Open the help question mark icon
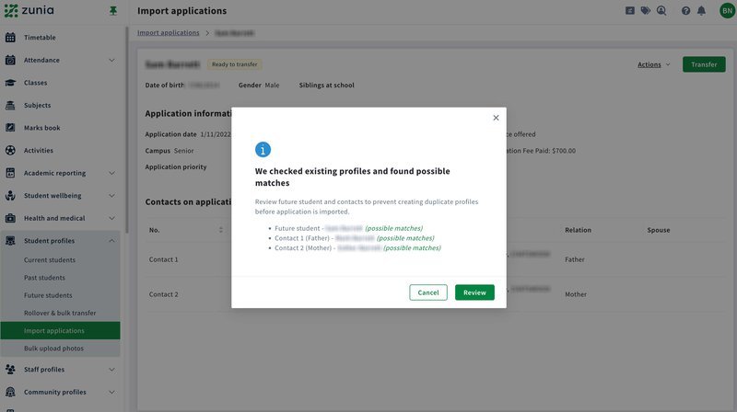737x412 pixels. click(x=685, y=11)
